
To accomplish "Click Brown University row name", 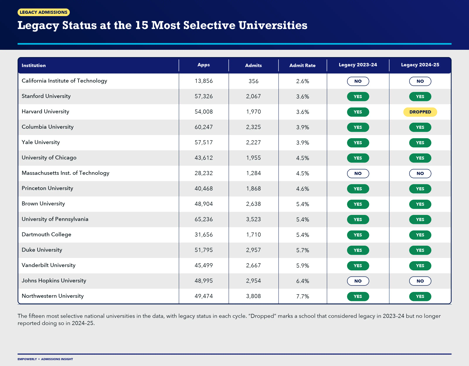I will coord(43,204).
